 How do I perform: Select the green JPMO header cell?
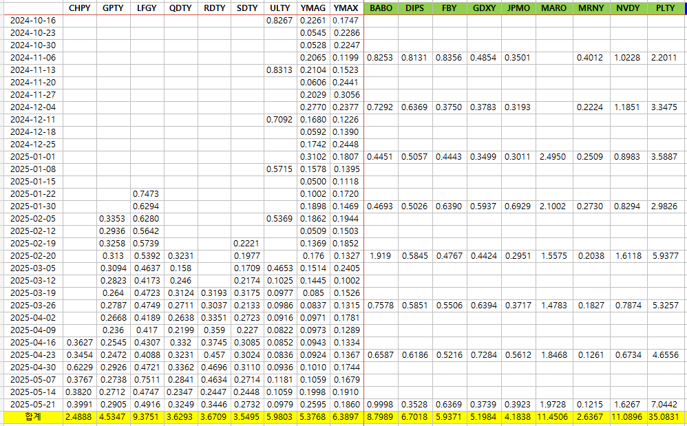(518, 8)
